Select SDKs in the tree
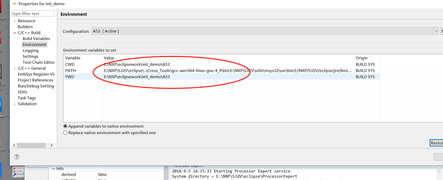 click(x=22, y=92)
